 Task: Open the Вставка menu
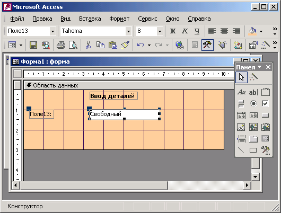tap(90, 19)
